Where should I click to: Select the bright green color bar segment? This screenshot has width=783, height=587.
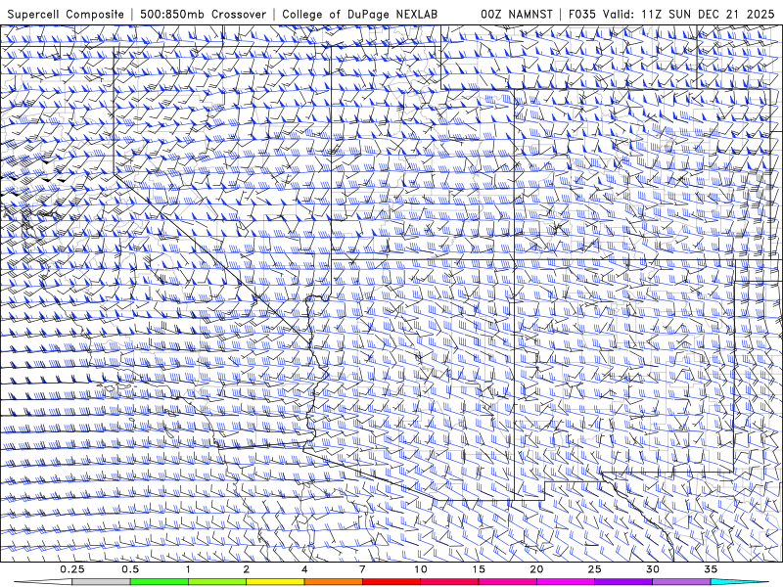click(160, 582)
